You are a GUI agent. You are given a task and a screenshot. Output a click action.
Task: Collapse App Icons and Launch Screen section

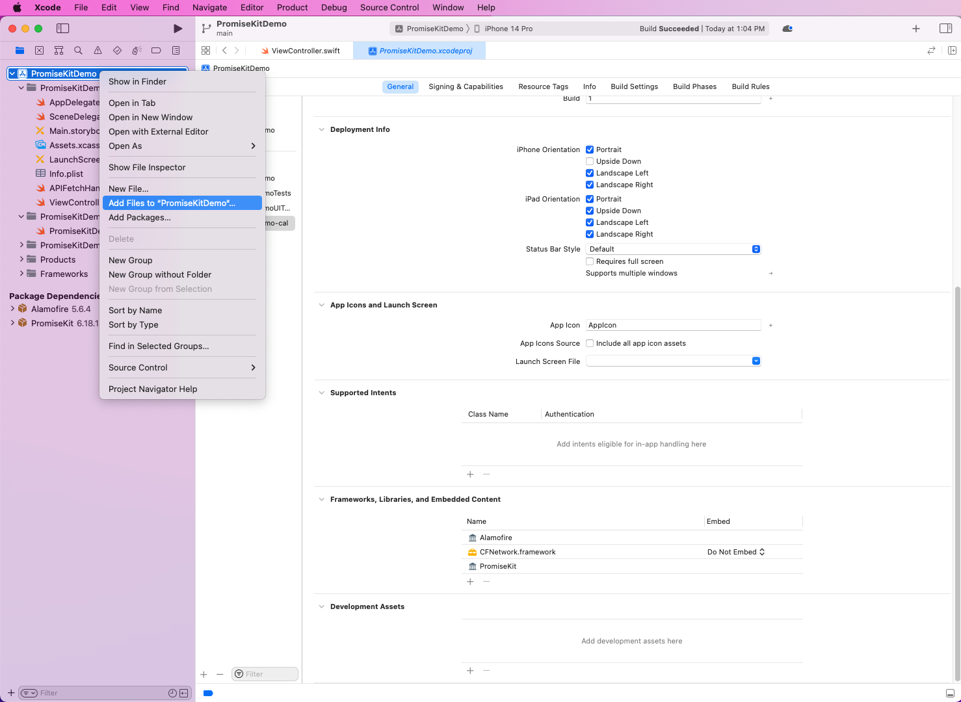321,305
